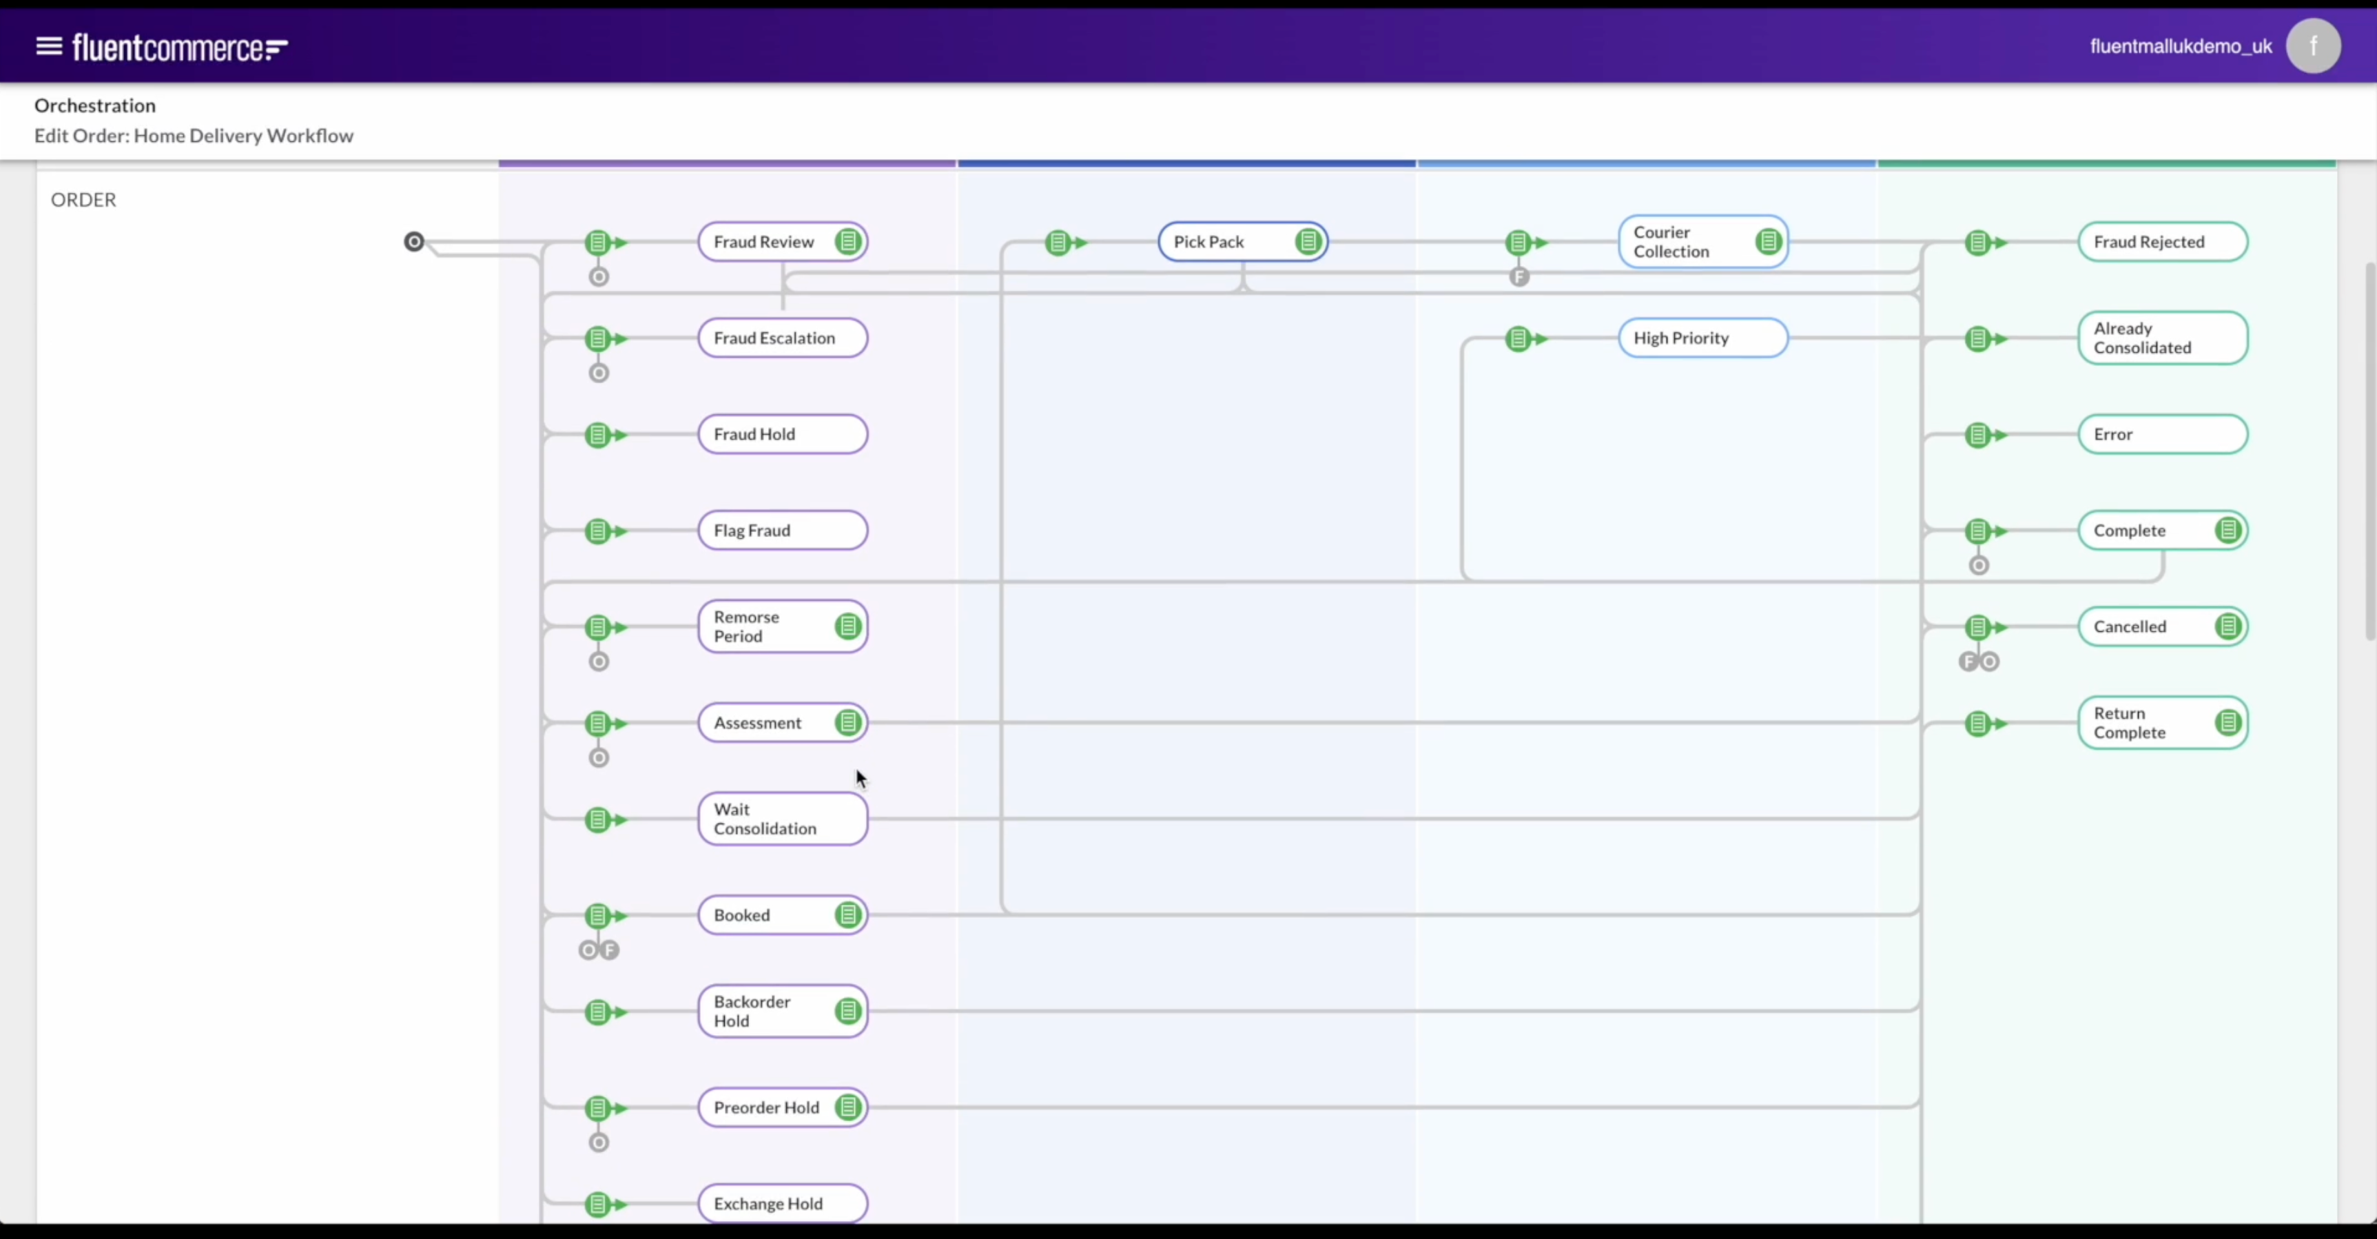Viewport: 2377px width, 1239px height.
Task: Click the workflow start circle node
Action: 414,242
